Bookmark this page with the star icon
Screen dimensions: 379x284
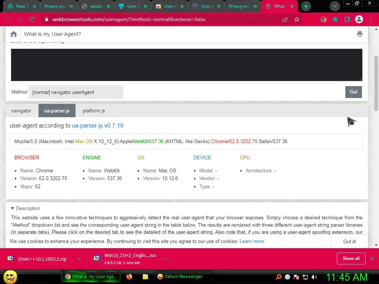point(297,19)
